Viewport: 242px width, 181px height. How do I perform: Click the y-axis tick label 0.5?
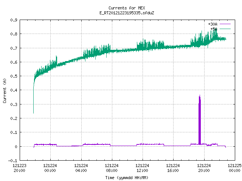[x=14, y=76]
